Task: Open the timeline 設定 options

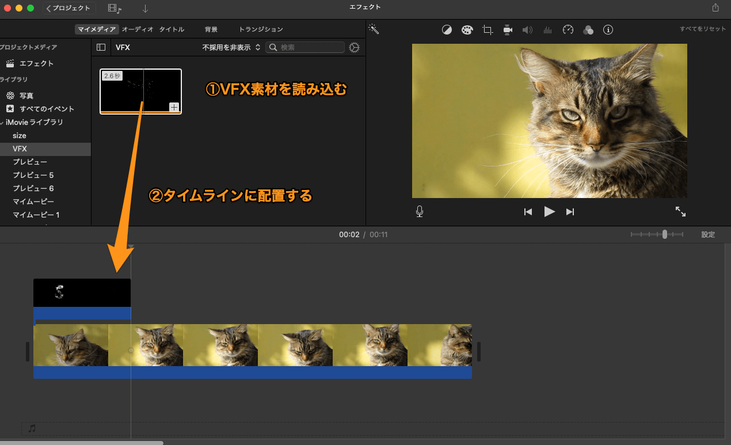Action: (708, 234)
